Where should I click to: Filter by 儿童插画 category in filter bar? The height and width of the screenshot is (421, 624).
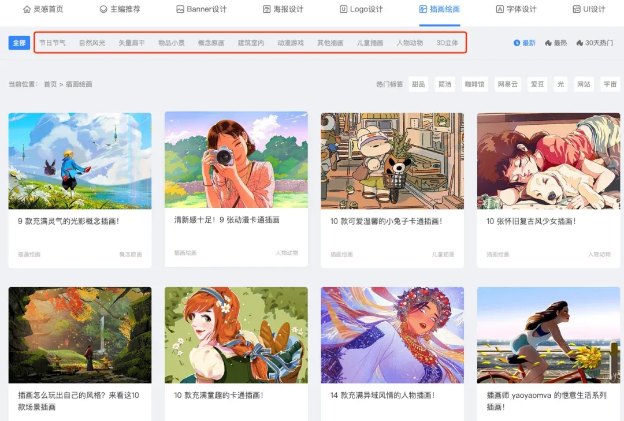pyautogui.click(x=370, y=43)
